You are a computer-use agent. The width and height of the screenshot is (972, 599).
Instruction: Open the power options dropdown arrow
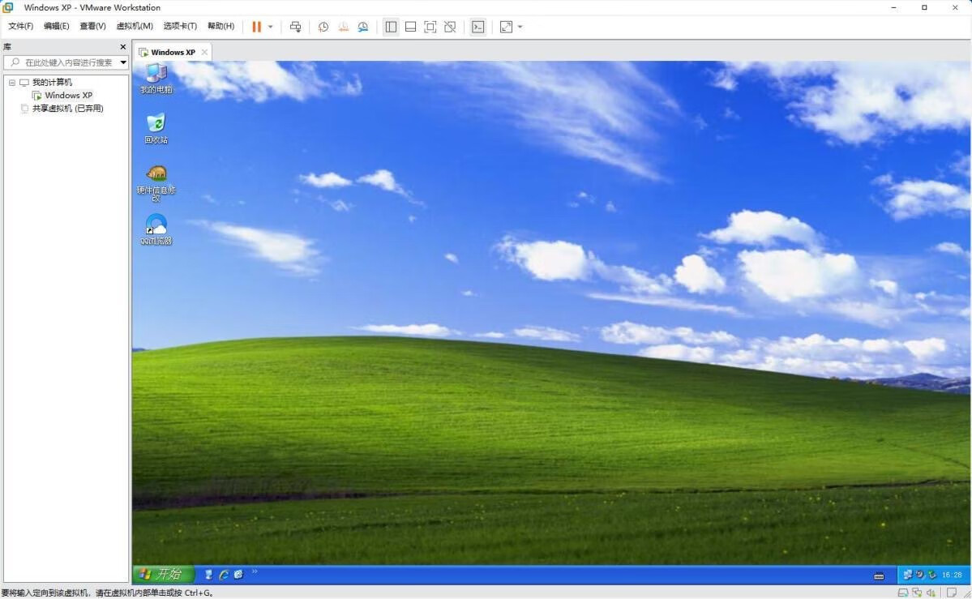click(x=271, y=27)
